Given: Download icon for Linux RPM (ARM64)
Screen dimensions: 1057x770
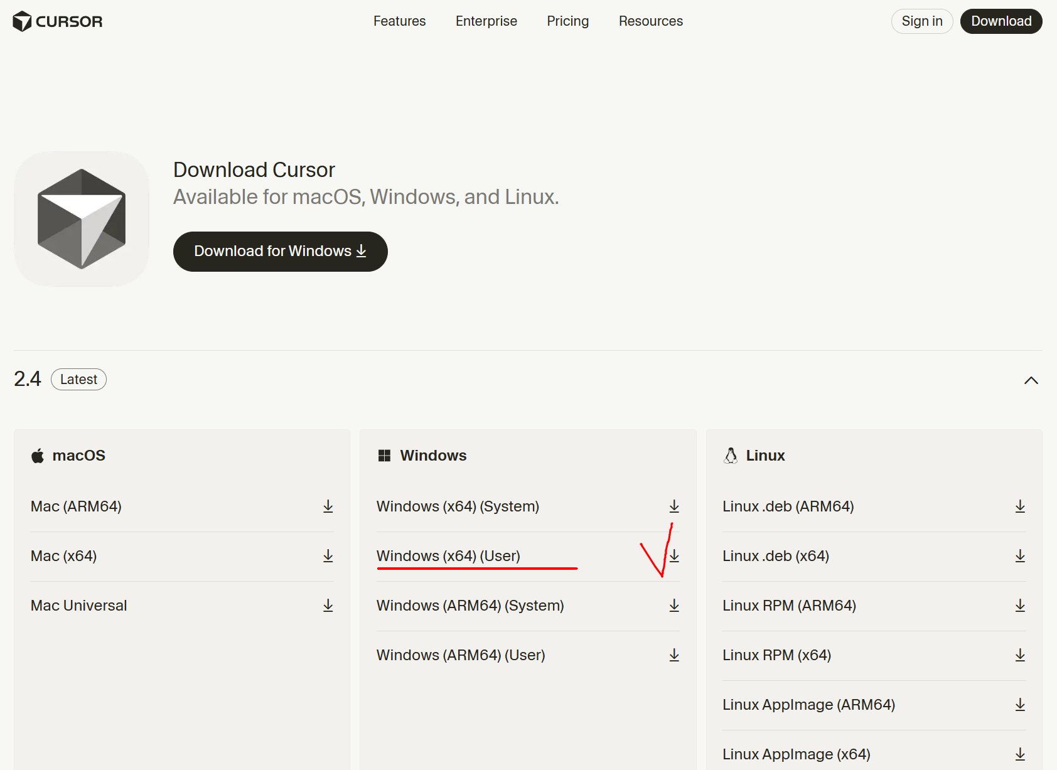Looking at the screenshot, I should pyautogui.click(x=1020, y=606).
